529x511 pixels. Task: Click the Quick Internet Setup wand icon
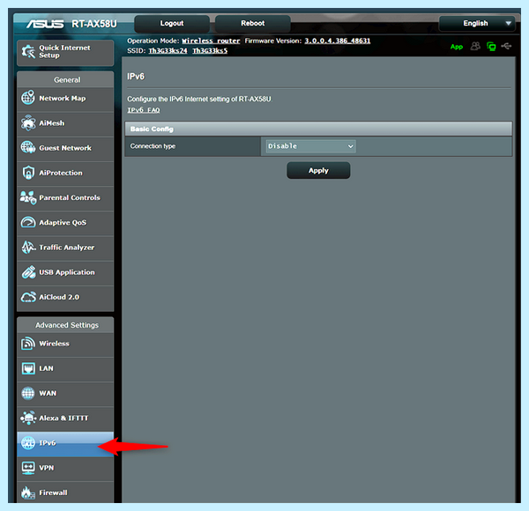point(28,52)
